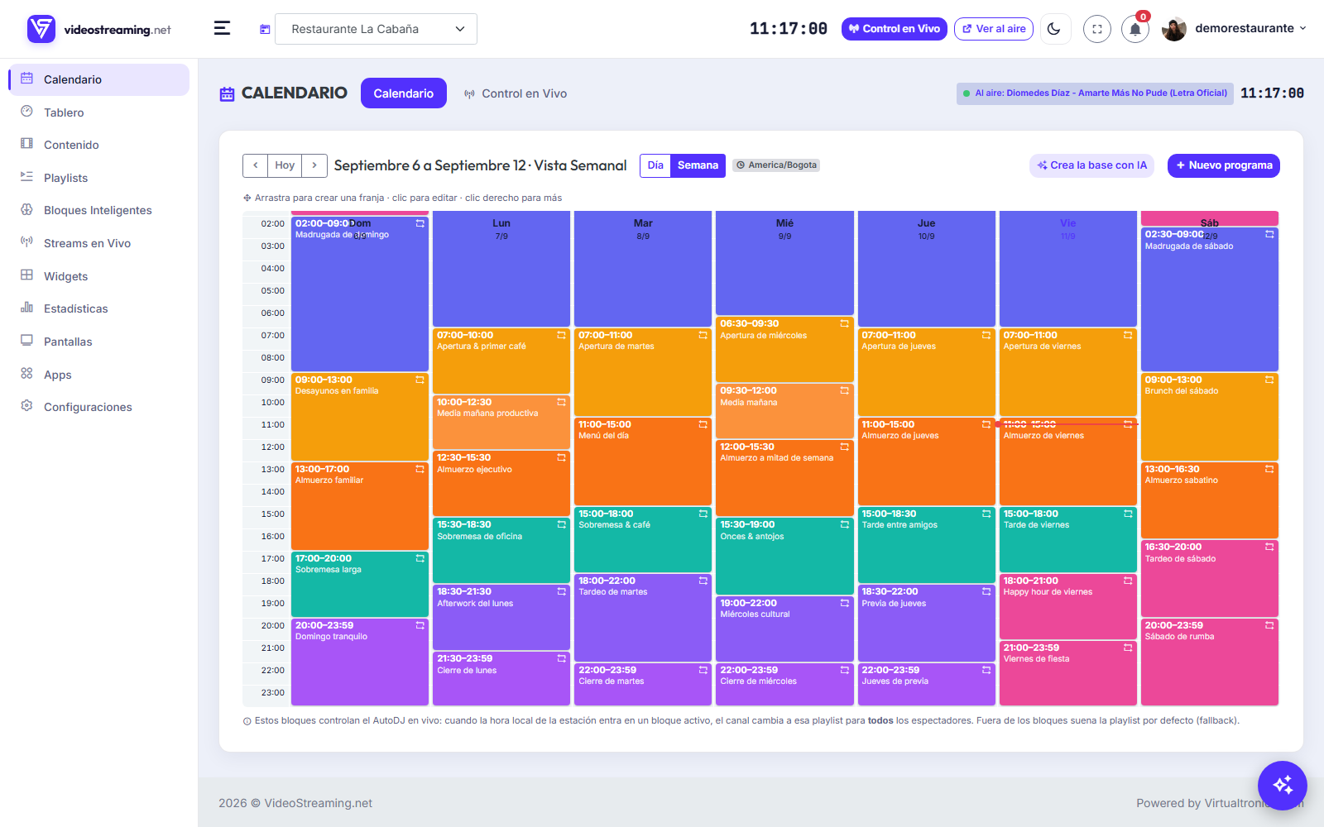Select Calendario in sidebar

(98, 79)
